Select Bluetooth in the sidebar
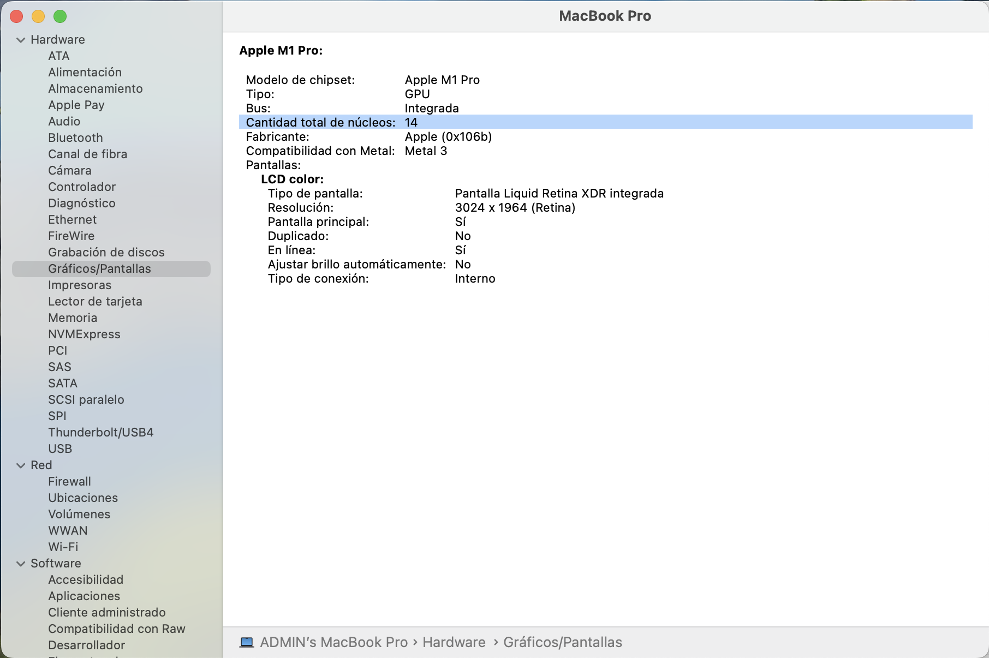Screen dimensions: 989x658 pyautogui.click(x=75, y=137)
